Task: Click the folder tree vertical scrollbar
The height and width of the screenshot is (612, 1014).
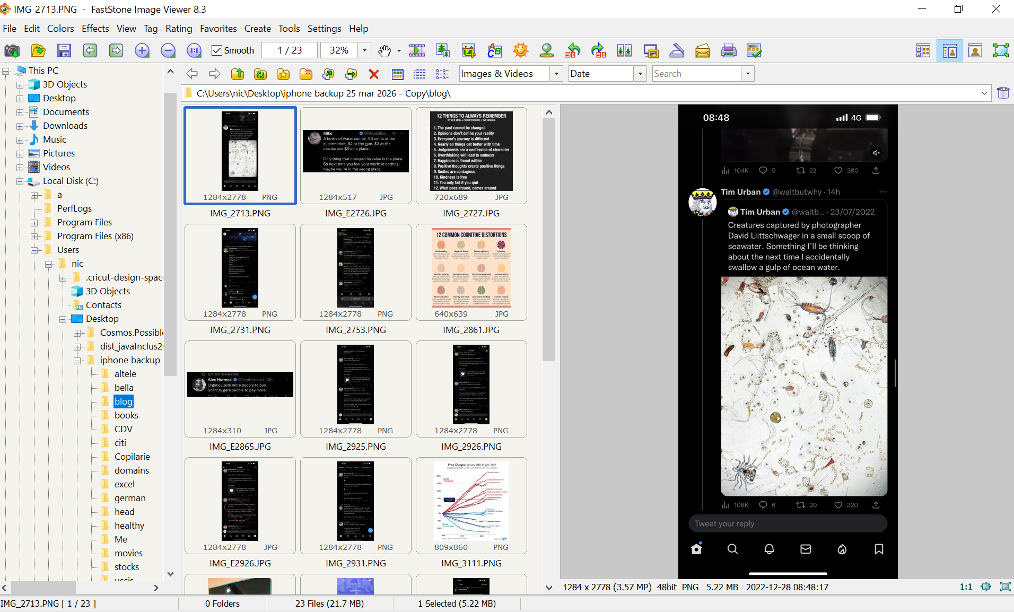Action: pos(170,233)
